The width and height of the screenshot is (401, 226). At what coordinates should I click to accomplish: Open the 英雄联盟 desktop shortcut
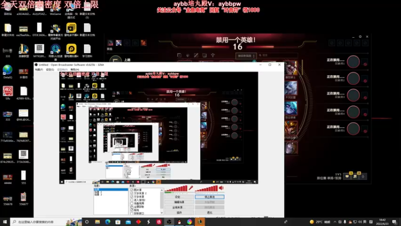tap(24, 51)
